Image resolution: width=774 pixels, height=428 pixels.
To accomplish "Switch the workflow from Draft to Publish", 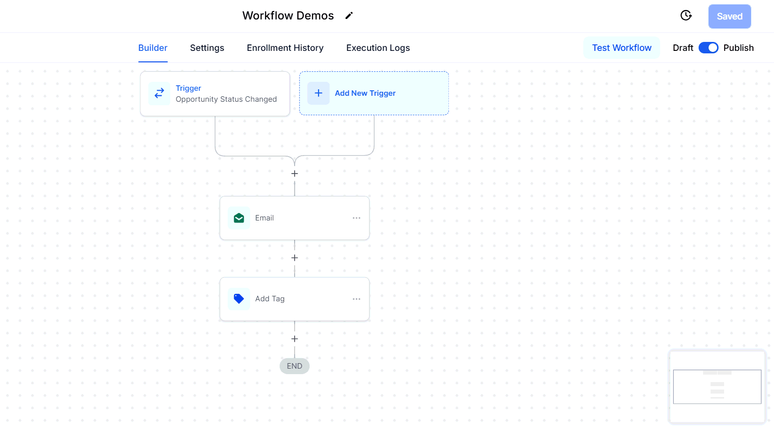I will (709, 47).
